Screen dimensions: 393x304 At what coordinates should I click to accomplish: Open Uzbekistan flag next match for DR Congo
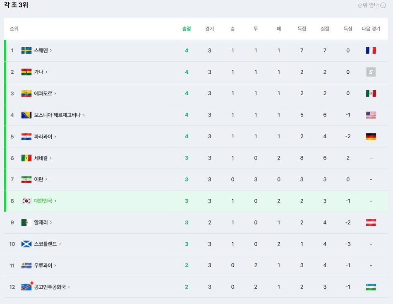(371, 287)
